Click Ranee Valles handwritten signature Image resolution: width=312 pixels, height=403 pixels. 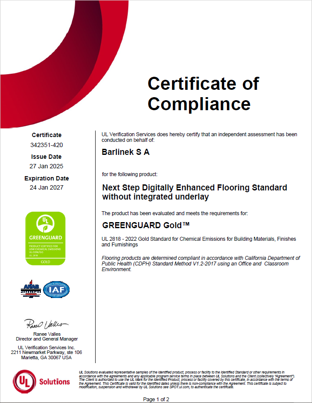(46, 324)
